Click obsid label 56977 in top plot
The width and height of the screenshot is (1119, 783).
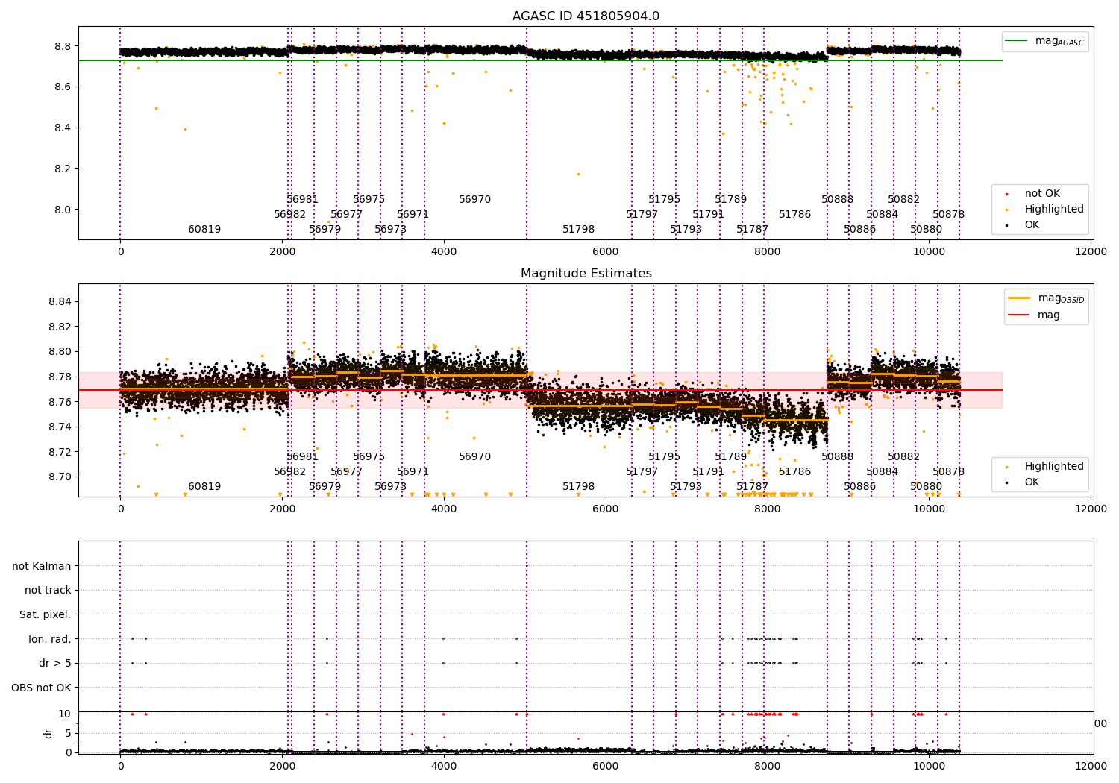[x=347, y=215]
